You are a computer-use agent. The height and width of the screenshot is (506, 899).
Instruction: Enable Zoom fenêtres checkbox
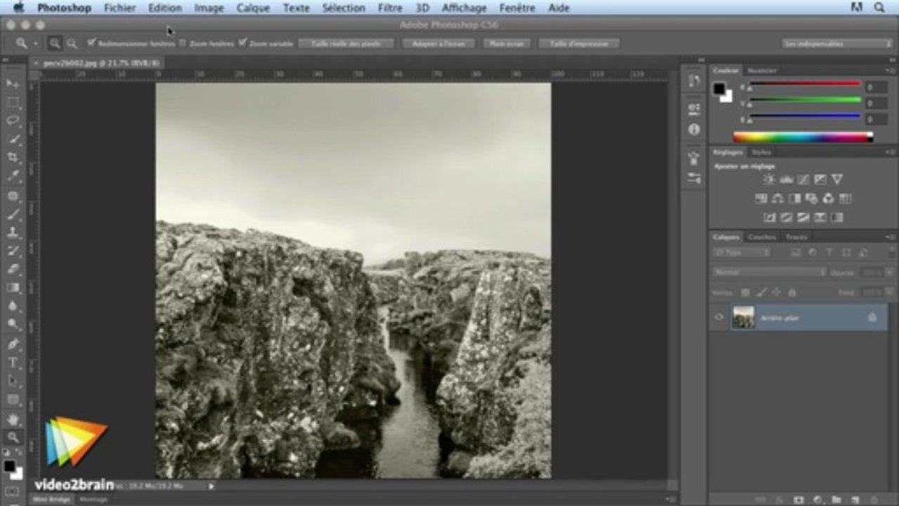pos(183,43)
